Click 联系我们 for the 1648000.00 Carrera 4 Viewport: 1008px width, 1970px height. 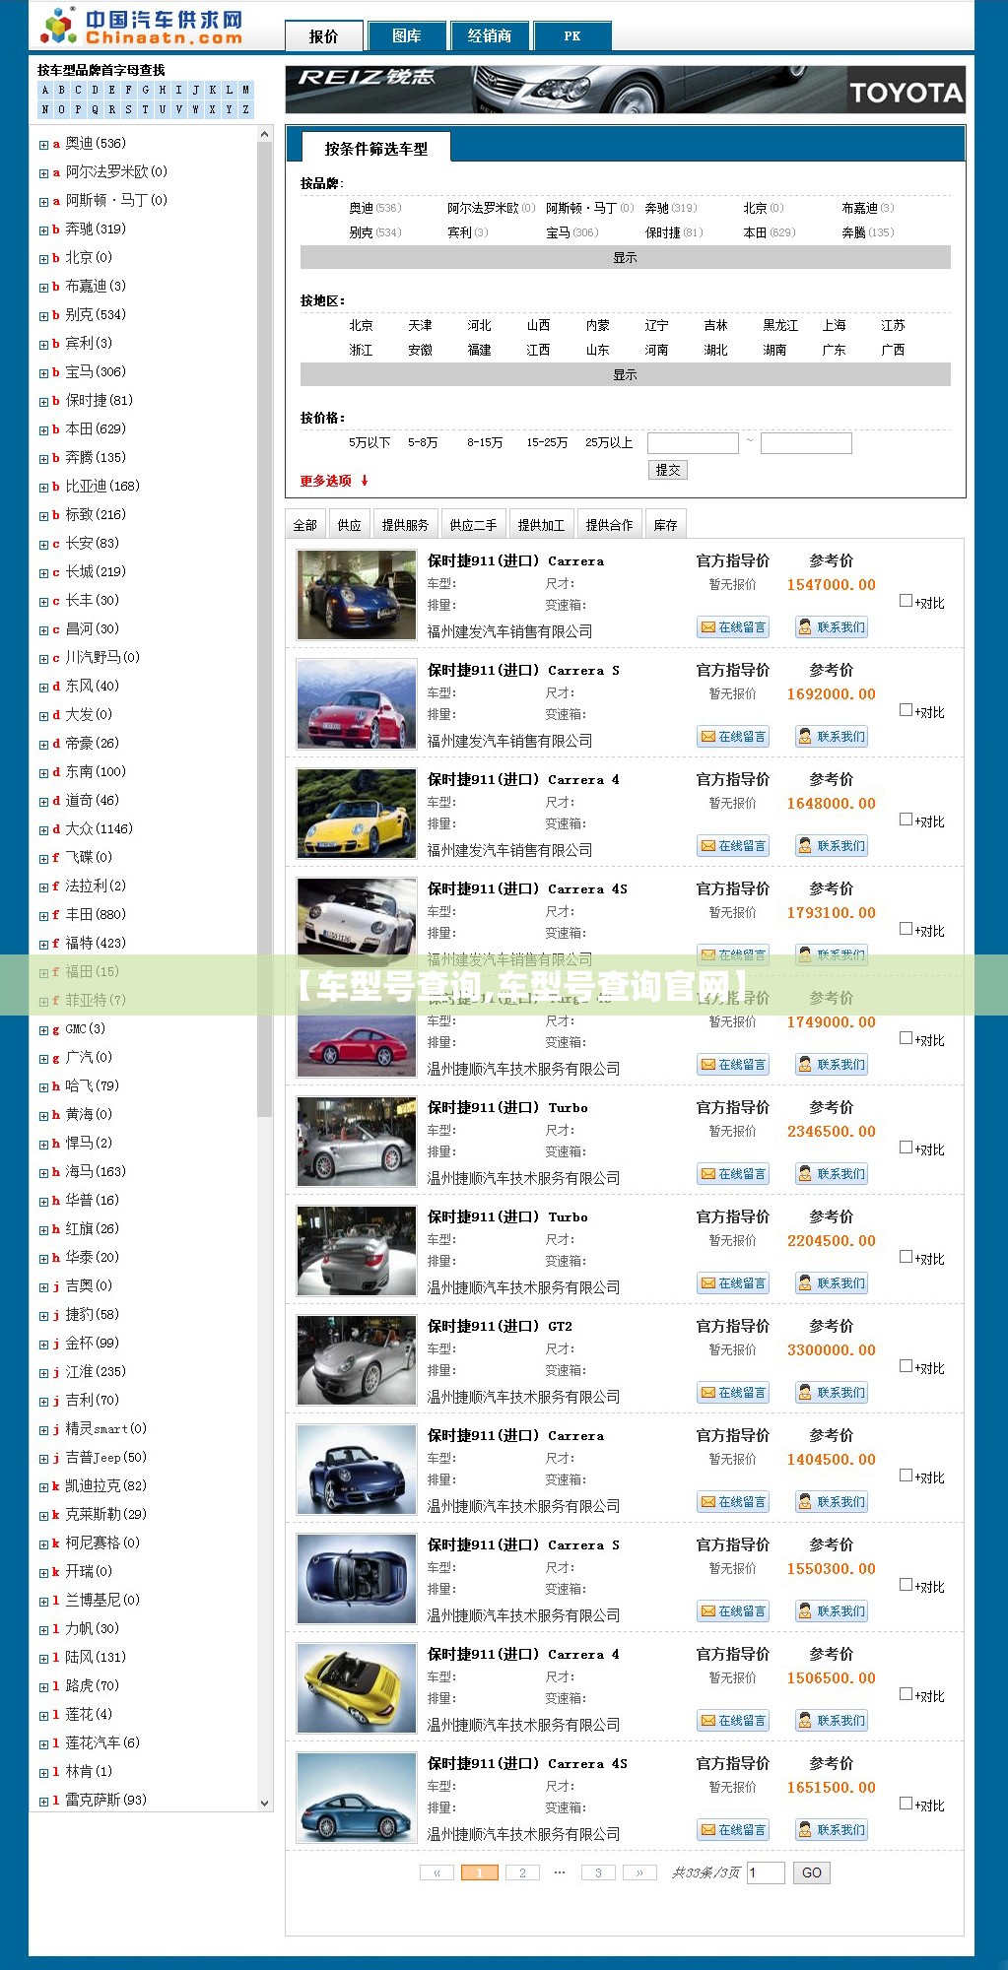pyautogui.click(x=832, y=846)
